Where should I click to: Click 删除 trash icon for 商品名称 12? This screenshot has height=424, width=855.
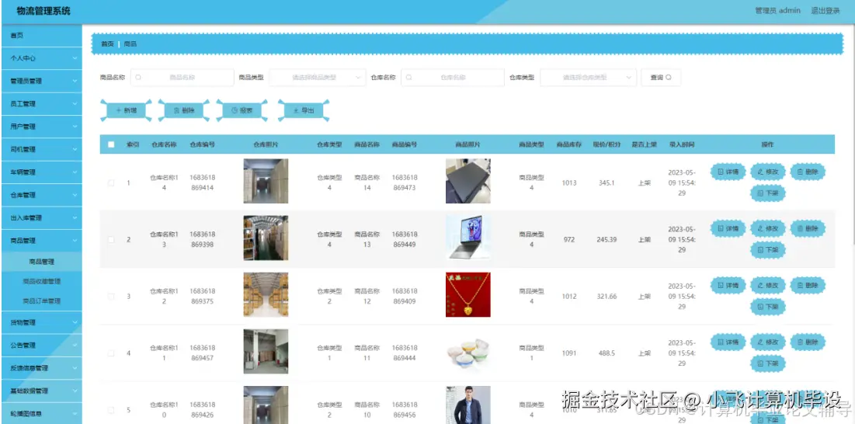pos(800,285)
